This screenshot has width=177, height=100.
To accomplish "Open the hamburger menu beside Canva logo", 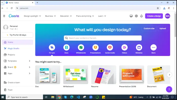I will [4, 16].
